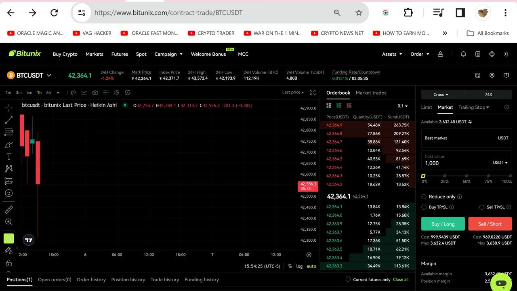
Task: Open the Position history tab
Action: (128, 279)
